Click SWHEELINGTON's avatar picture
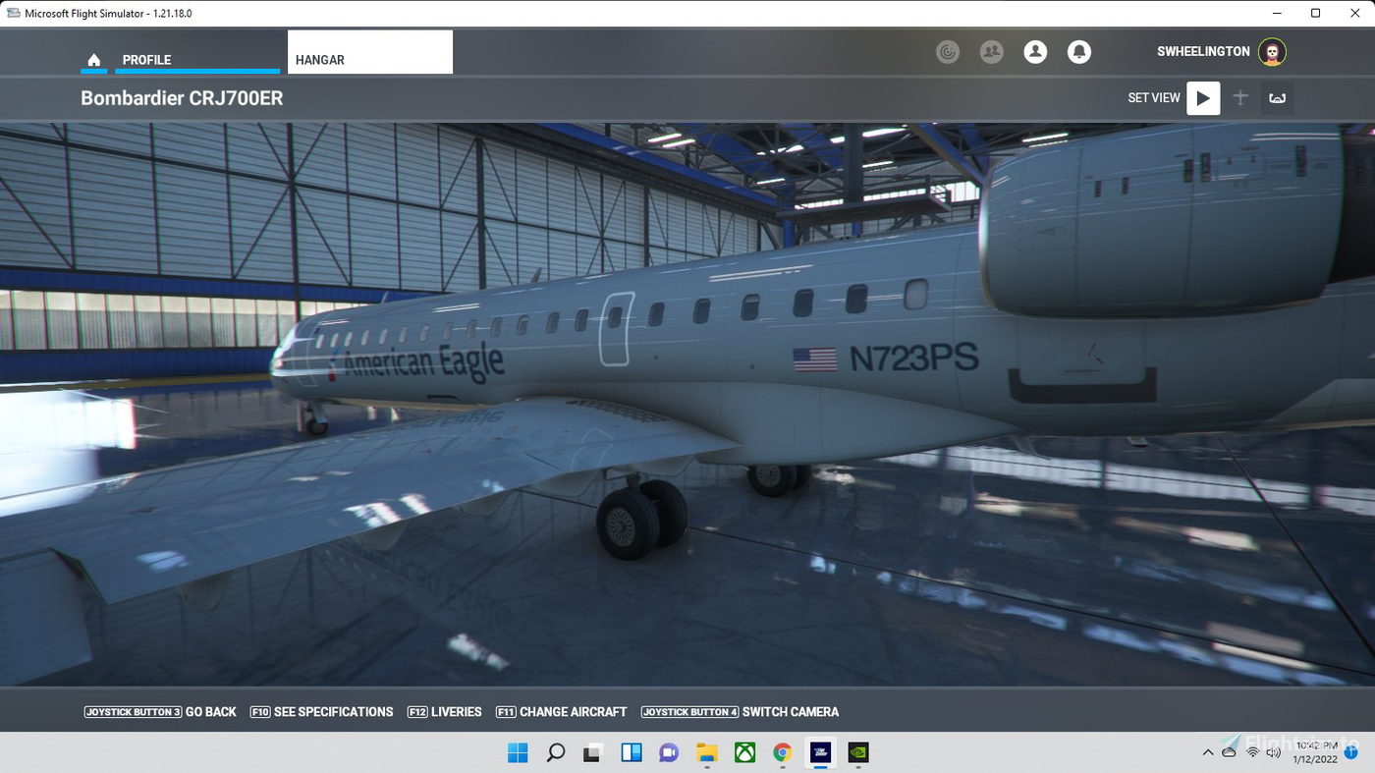This screenshot has height=773, width=1375. 1272,51
